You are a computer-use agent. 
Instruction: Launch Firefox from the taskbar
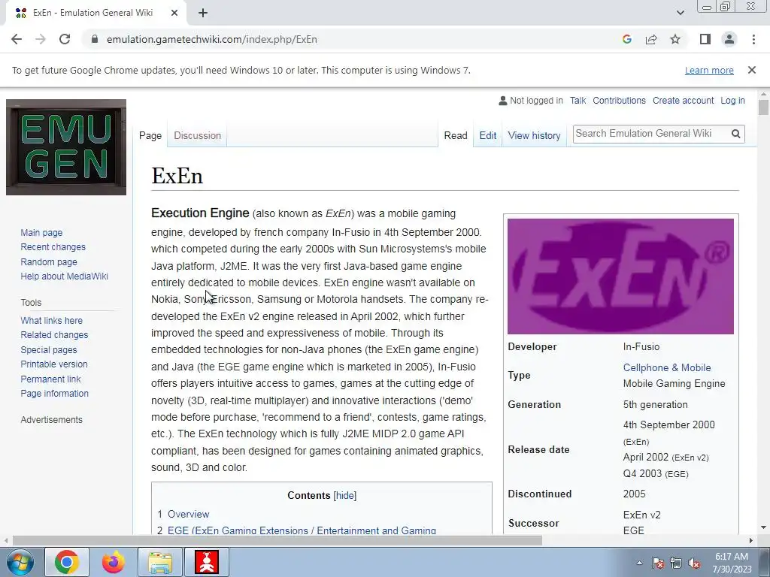click(114, 562)
